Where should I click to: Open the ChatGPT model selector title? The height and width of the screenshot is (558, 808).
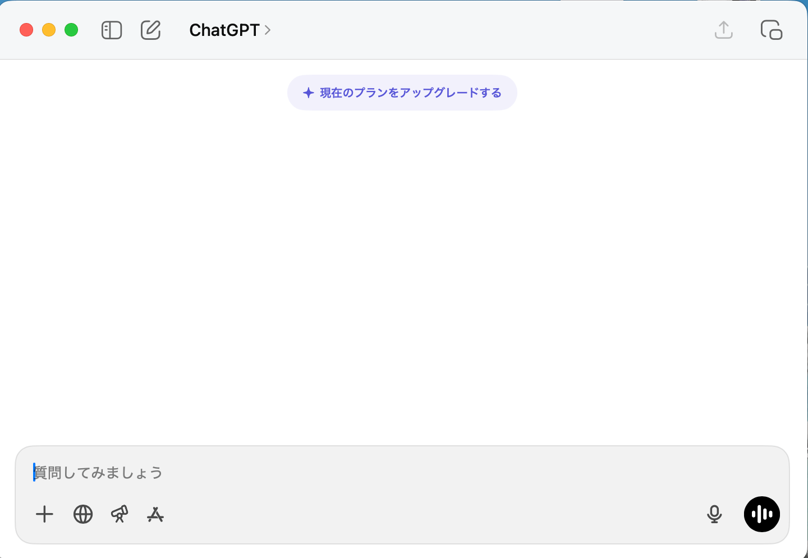[224, 30]
